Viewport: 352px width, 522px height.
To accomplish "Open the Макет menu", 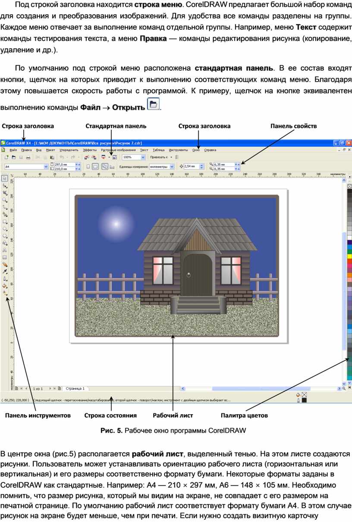I will (50, 150).
